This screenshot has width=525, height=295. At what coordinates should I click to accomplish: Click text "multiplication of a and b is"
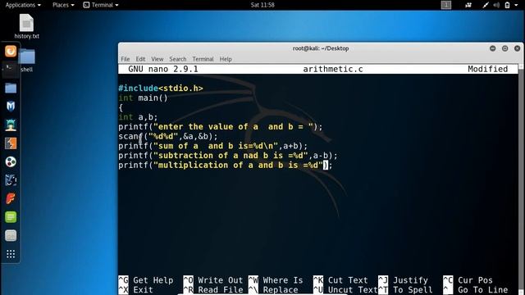click(x=228, y=166)
